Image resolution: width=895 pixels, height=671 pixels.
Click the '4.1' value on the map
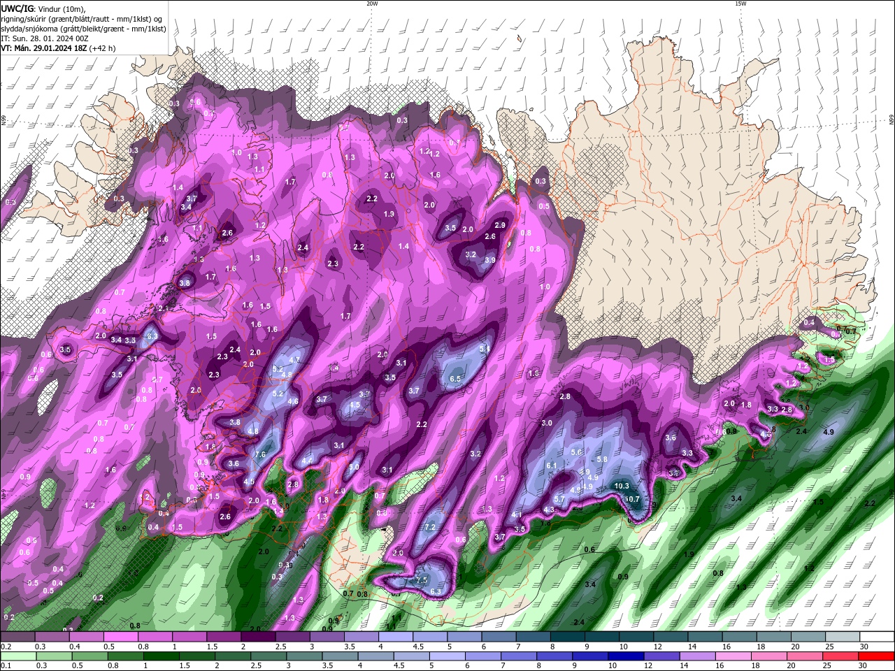click(517, 514)
